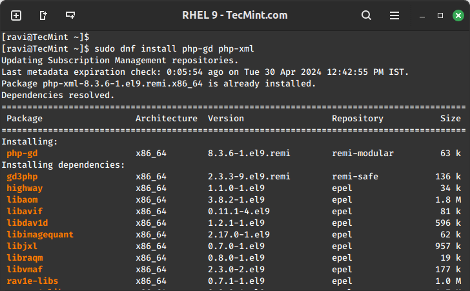
Task: Click the highway package entry
Action: tap(25, 188)
